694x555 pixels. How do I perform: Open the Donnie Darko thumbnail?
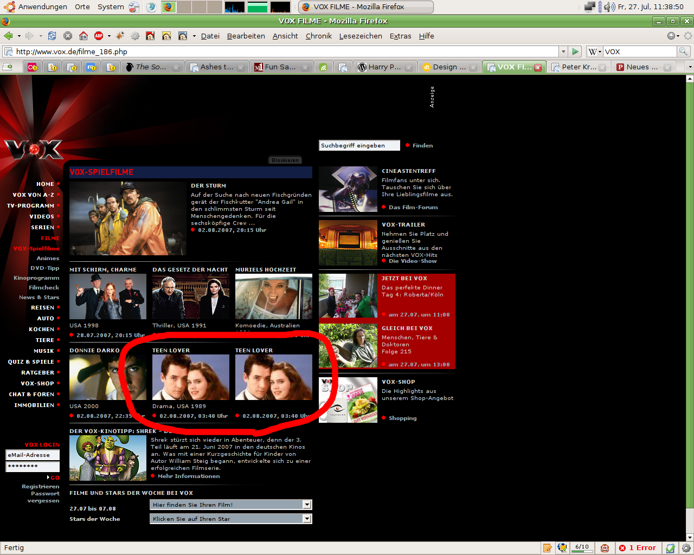pyautogui.click(x=108, y=377)
